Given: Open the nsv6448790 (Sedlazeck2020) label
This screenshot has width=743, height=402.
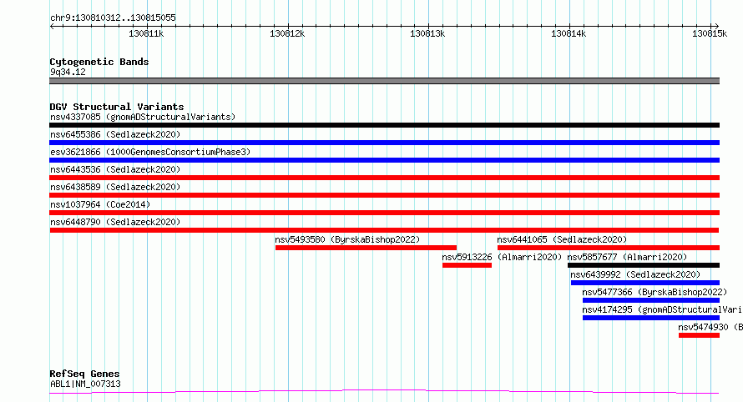Looking at the screenshot, I should tap(115, 222).
